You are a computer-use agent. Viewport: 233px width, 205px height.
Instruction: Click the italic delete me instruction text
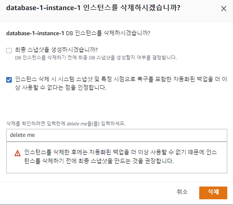(77, 124)
